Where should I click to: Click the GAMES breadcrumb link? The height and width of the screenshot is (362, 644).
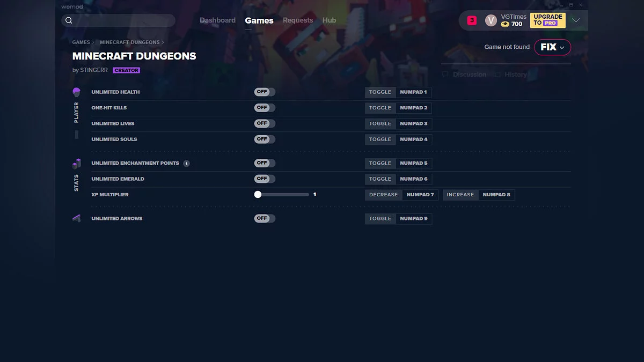coord(81,42)
